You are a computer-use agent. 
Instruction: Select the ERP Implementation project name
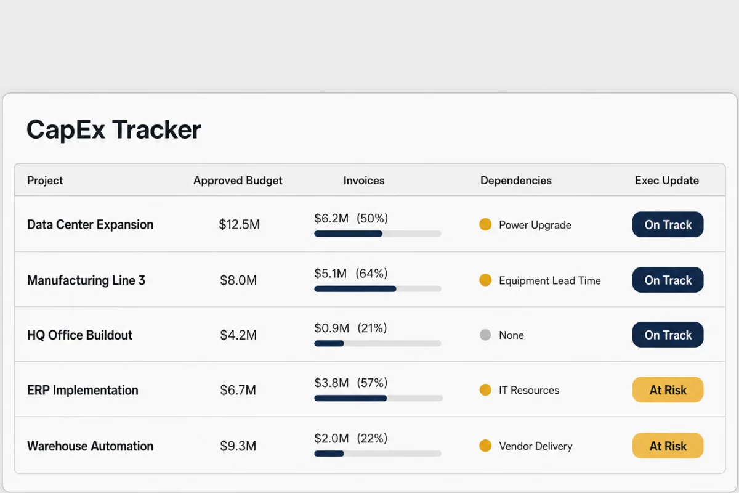(x=83, y=390)
